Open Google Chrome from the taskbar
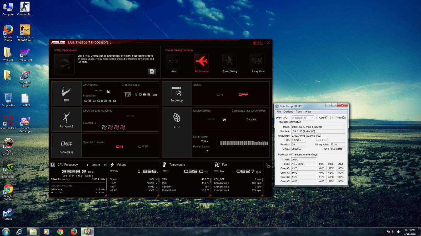 click(x=60, y=232)
